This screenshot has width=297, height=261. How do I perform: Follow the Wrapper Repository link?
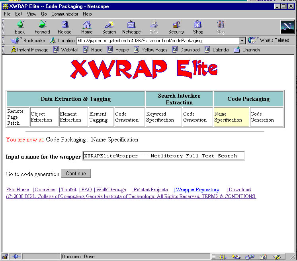coord(197,190)
